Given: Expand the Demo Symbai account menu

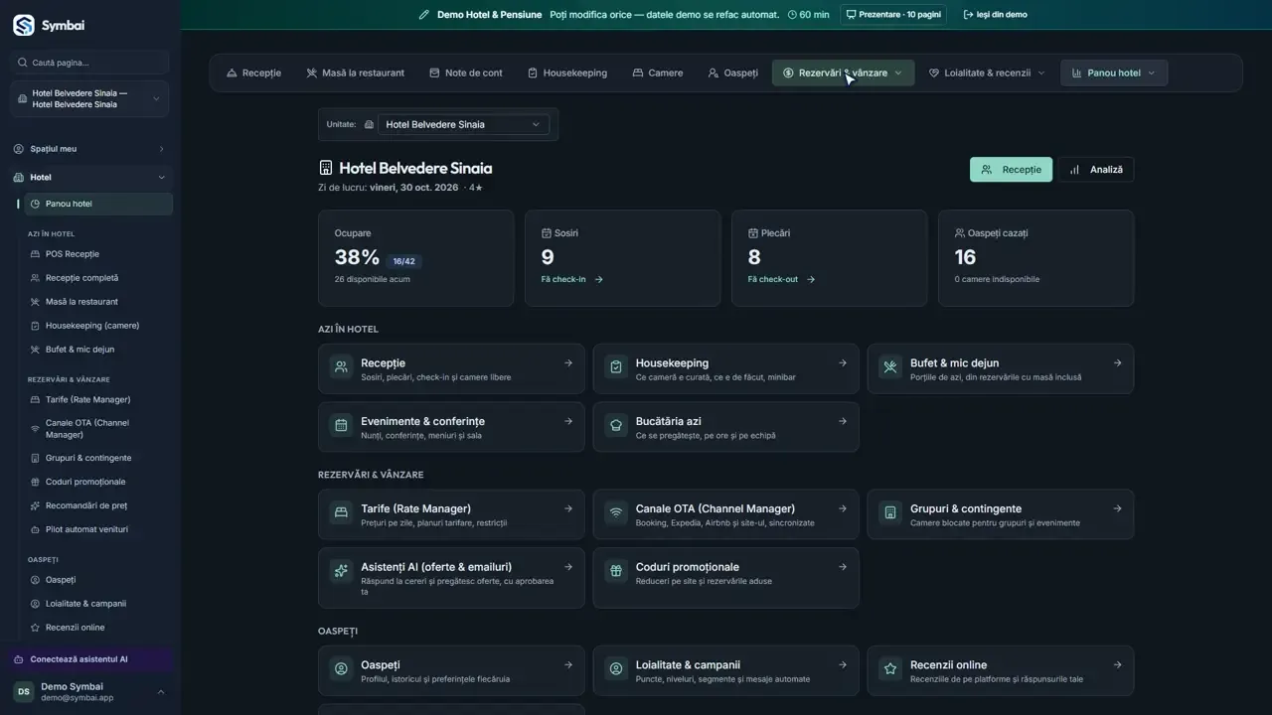Looking at the screenshot, I should pos(89,692).
